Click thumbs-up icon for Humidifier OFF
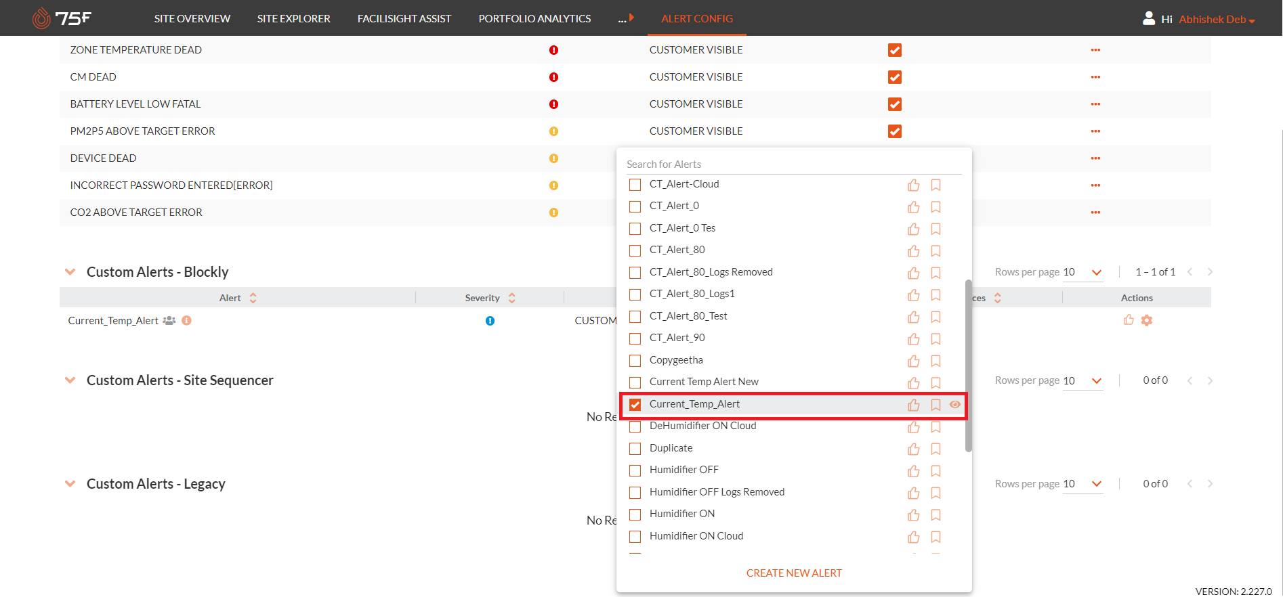 [x=914, y=470]
